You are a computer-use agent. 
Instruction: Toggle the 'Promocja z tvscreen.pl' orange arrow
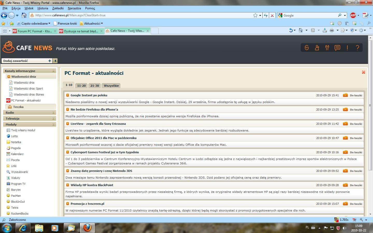pyautogui.click(x=68, y=204)
